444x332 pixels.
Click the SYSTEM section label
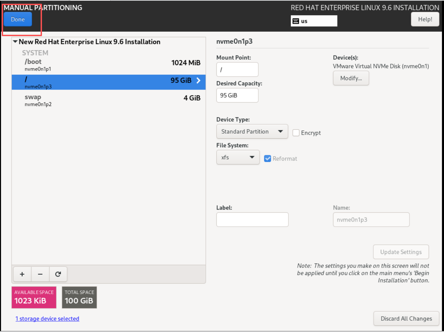coord(35,53)
